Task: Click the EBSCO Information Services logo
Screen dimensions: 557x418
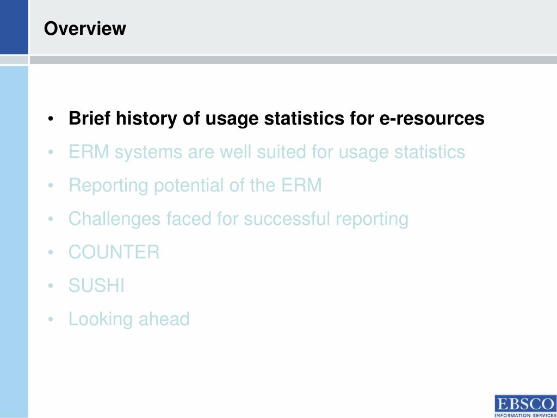Action: tap(525, 405)
